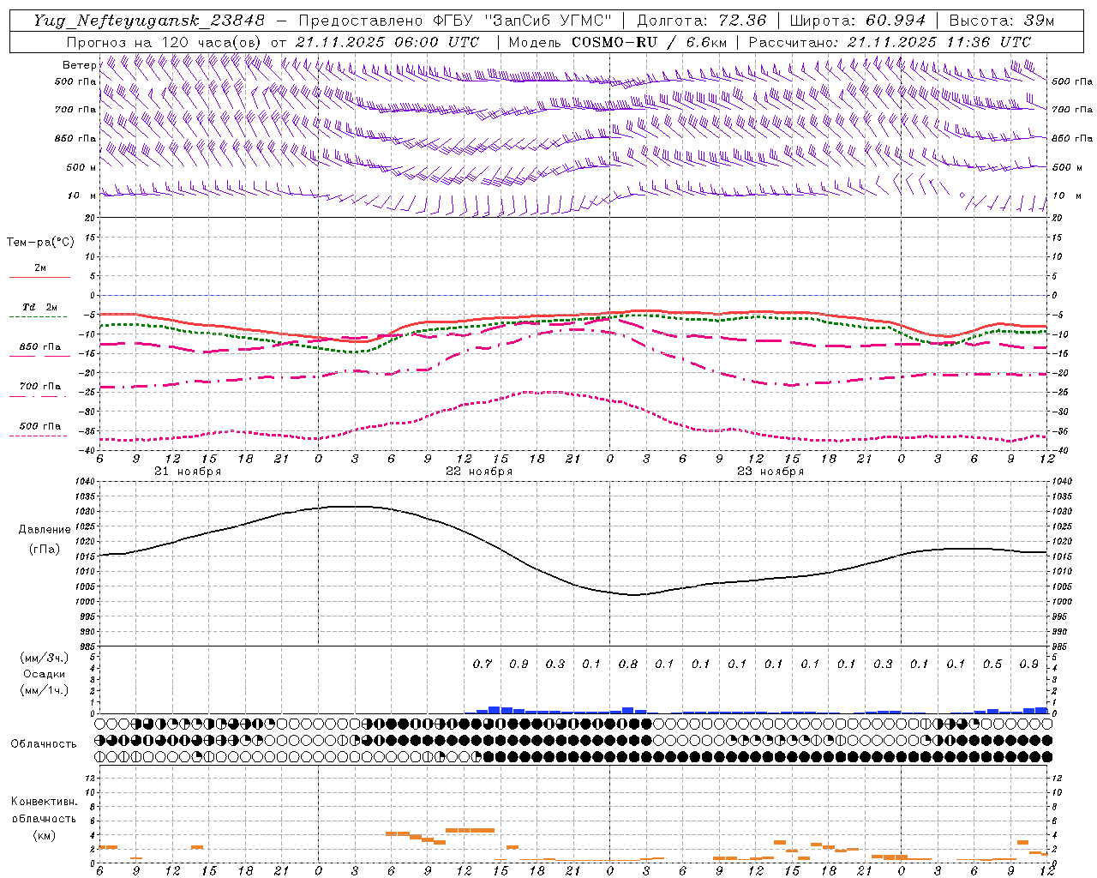
Task: Click the 'Давление' pressure label
Action: pos(45,530)
